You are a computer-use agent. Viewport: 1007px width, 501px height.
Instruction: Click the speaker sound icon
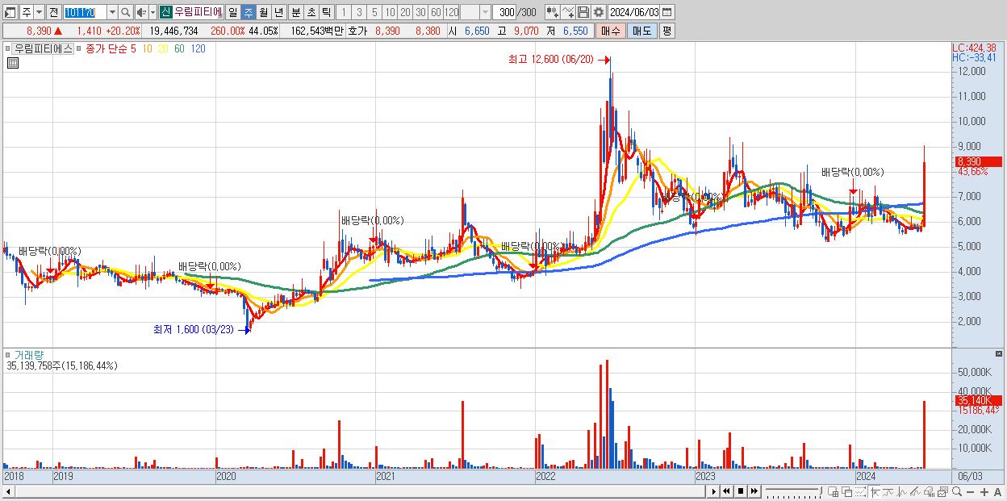[140, 12]
